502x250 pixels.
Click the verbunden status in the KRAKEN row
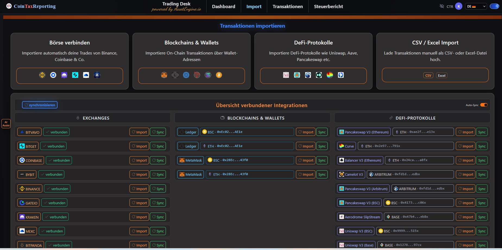coord(56,217)
